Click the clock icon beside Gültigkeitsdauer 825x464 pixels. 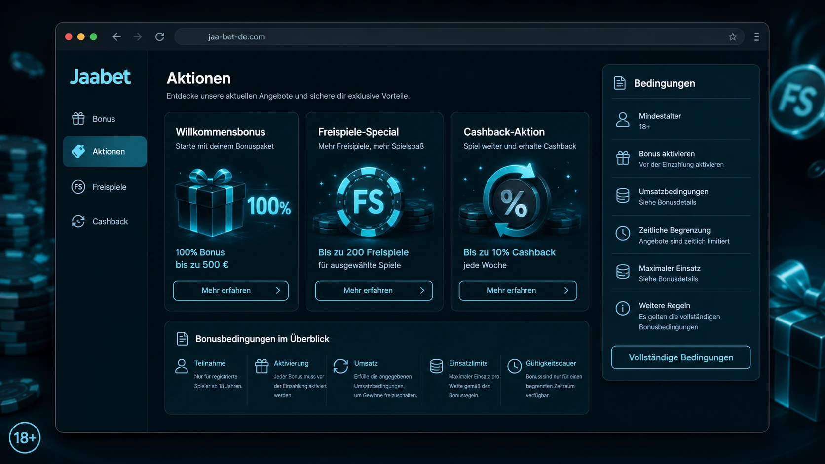[515, 366]
